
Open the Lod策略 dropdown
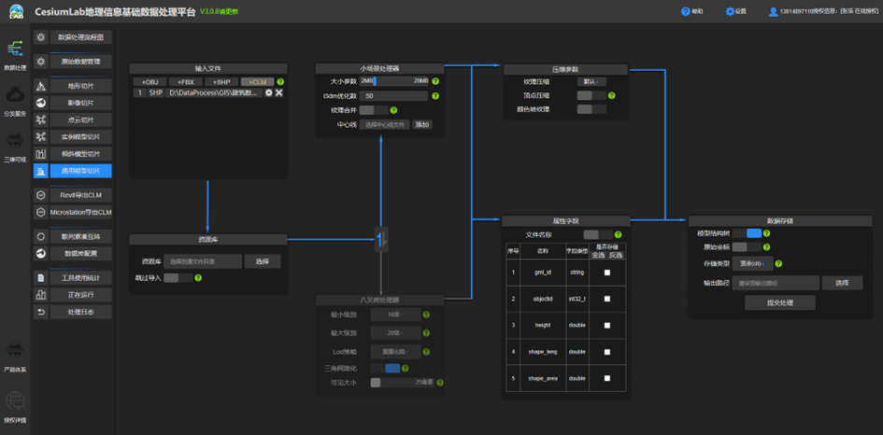[x=396, y=352]
